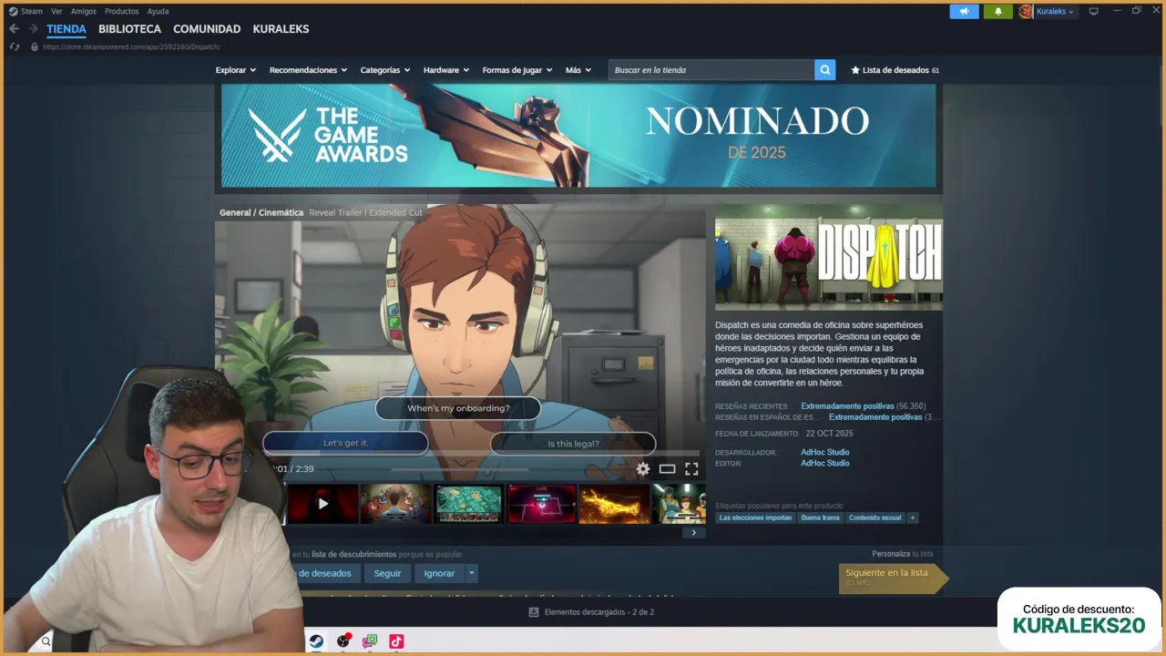Go forward with the browser forward arrow
The width and height of the screenshot is (1166, 656).
click(x=33, y=29)
